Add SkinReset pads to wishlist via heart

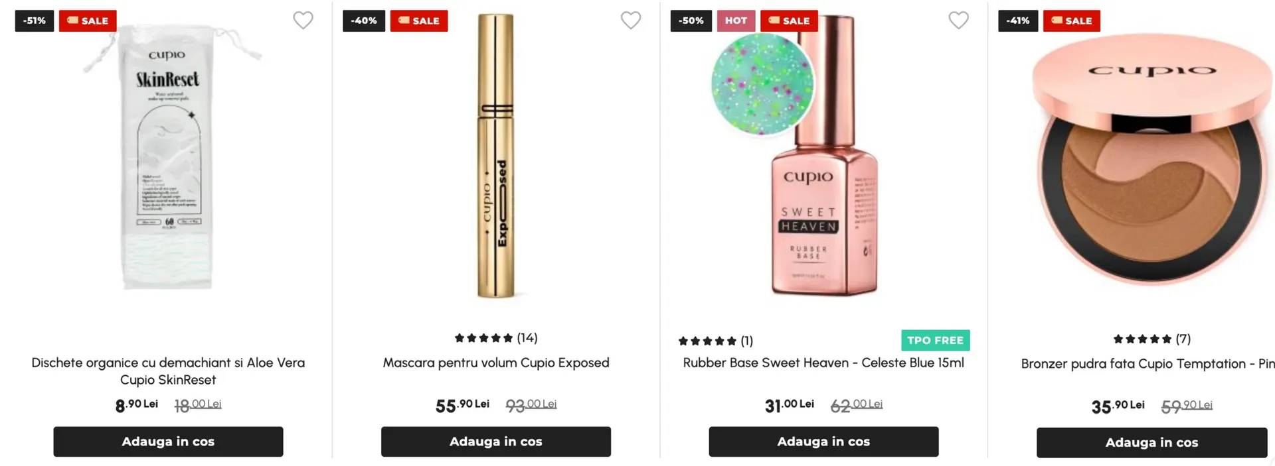click(x=303, y=21)
